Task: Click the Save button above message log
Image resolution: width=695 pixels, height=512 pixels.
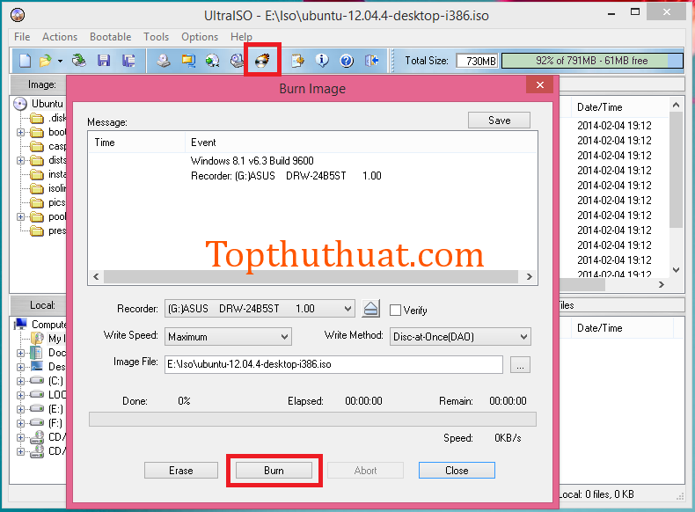Action: pyautogui.click(x=499, y=121)
